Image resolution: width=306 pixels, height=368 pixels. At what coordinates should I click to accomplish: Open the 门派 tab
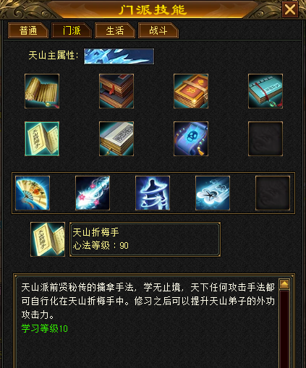pyautogui.click(x=72, y=30)
